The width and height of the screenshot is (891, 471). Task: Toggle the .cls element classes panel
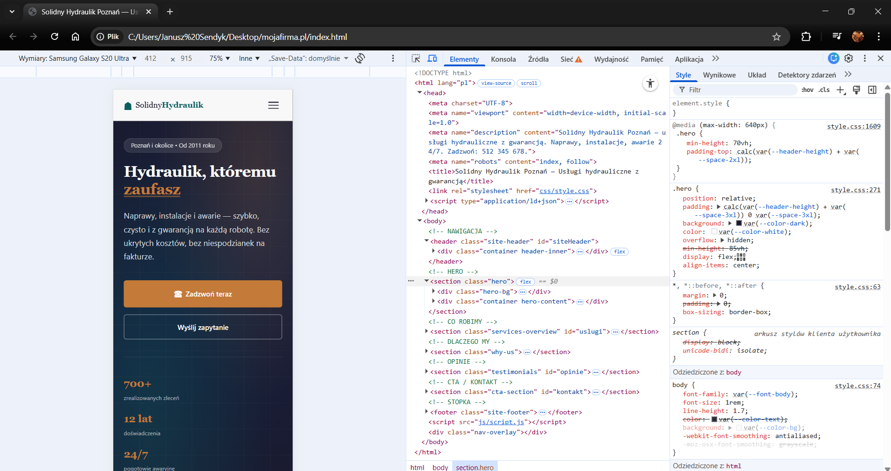pos(824,90)
